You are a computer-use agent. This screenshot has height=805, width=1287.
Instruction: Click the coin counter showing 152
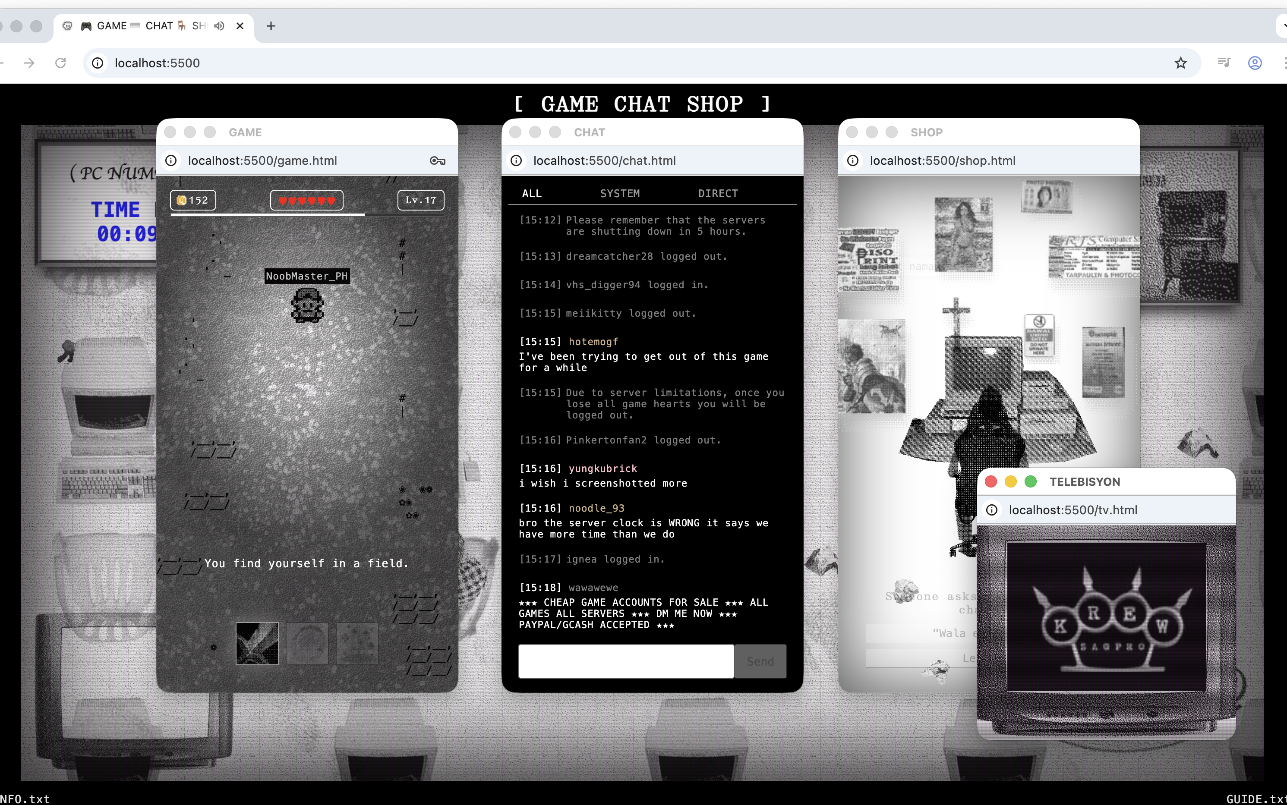(193, 200)
